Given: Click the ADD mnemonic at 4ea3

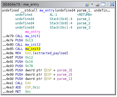Looking at the screenshot, I should click(x=18, y=87).
